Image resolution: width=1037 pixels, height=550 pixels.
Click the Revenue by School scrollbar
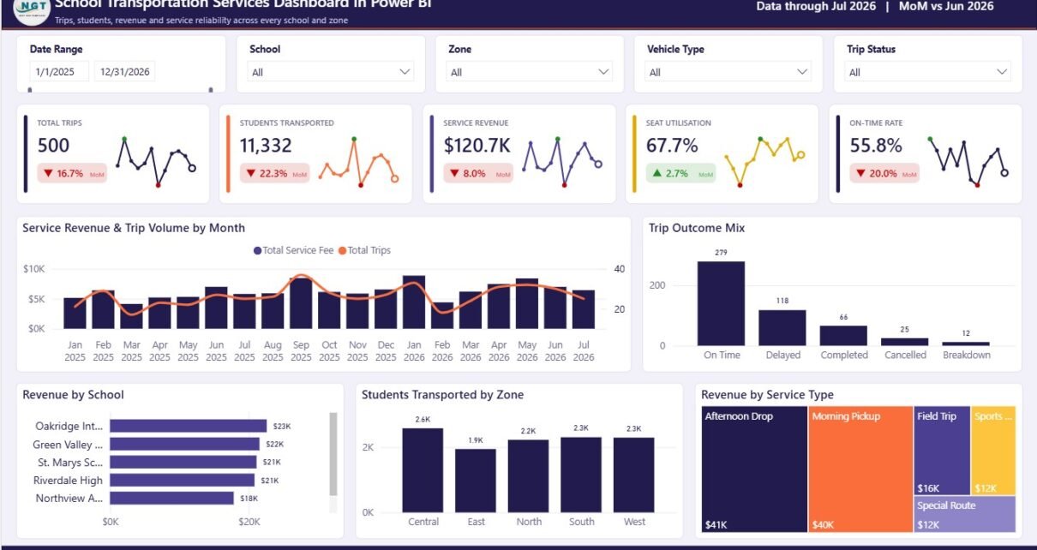[x=333, y=454]
